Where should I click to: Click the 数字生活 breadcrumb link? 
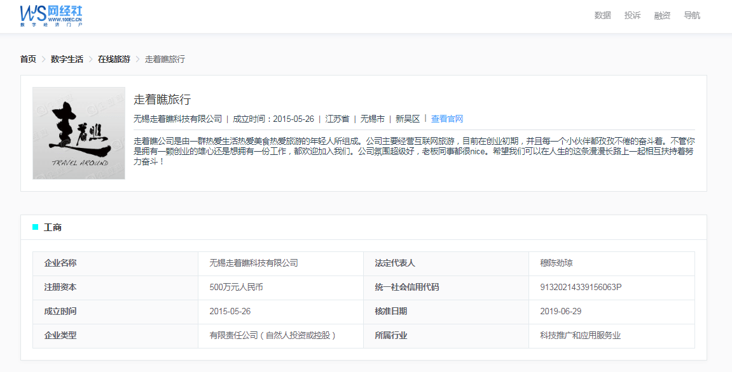[67, 59]
